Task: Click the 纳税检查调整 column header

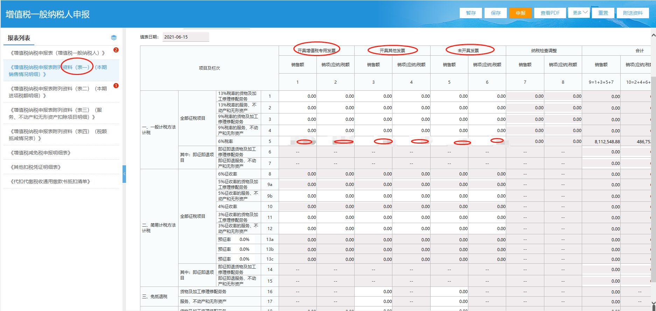Action: pos(544,51)
